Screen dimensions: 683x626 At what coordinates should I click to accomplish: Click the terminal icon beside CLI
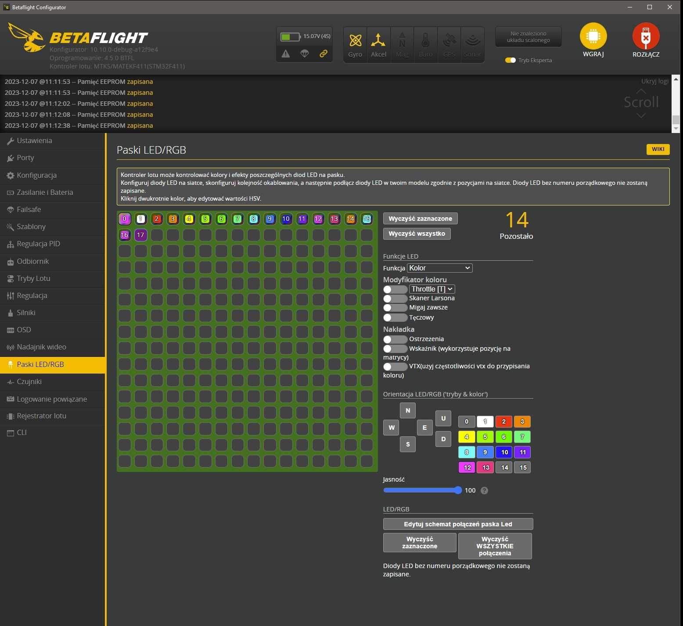coord(11,433)
